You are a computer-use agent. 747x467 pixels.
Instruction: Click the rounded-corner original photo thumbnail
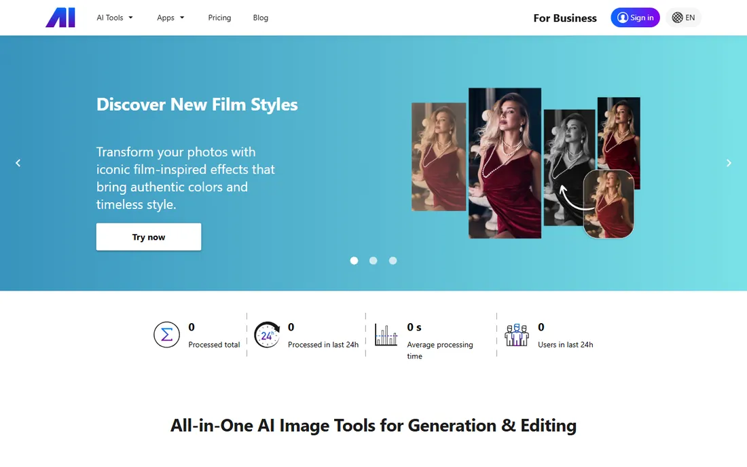[x=608, y=204]
